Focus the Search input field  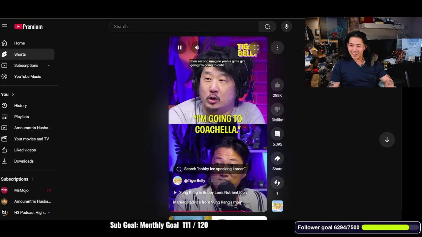185,27
